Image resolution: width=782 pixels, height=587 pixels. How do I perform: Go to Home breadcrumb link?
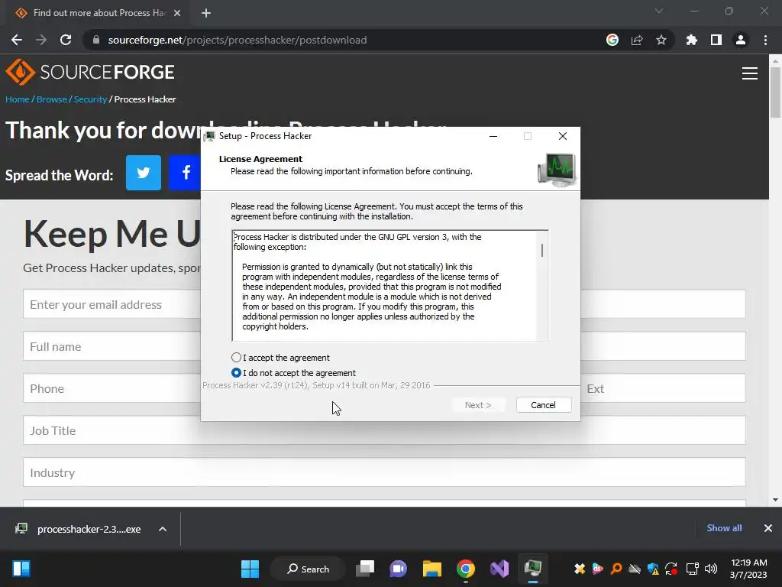tap(18, 99)
